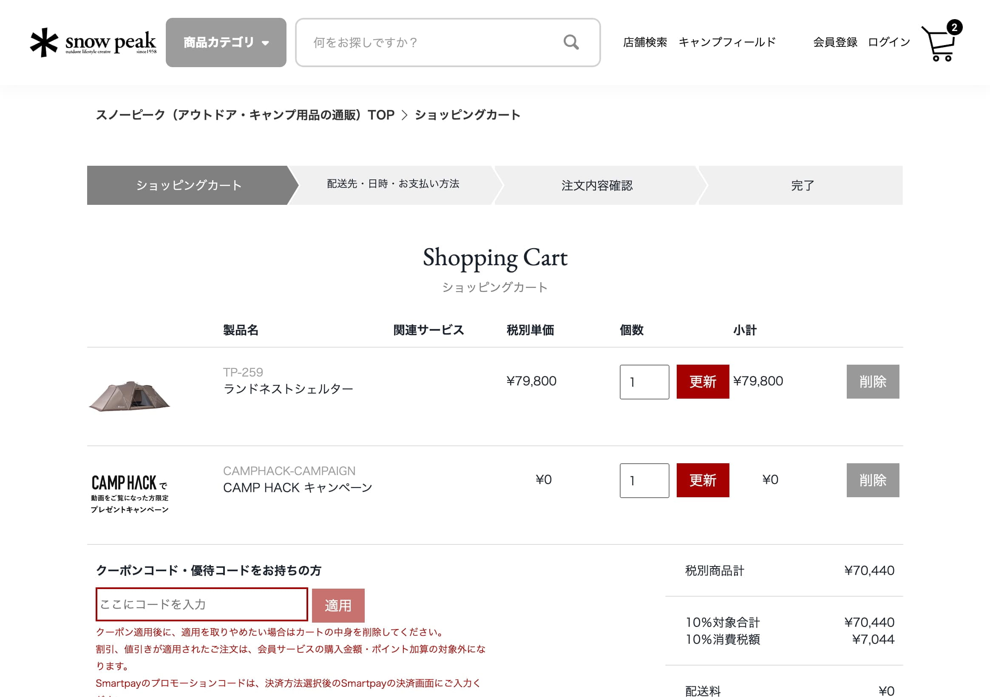Follow the breadcrumb link to TOP page
The width and height of the screenshot is (990, 697).
[245, 115]
